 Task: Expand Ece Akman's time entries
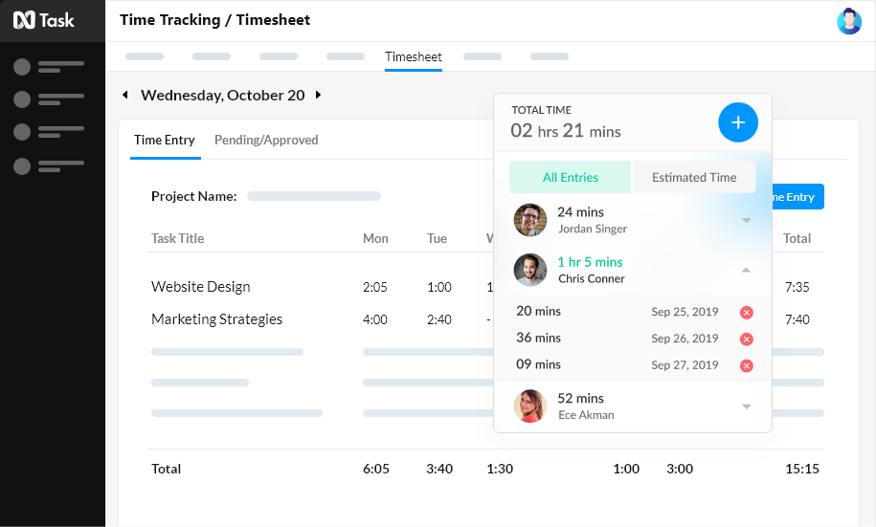[746, 406]
